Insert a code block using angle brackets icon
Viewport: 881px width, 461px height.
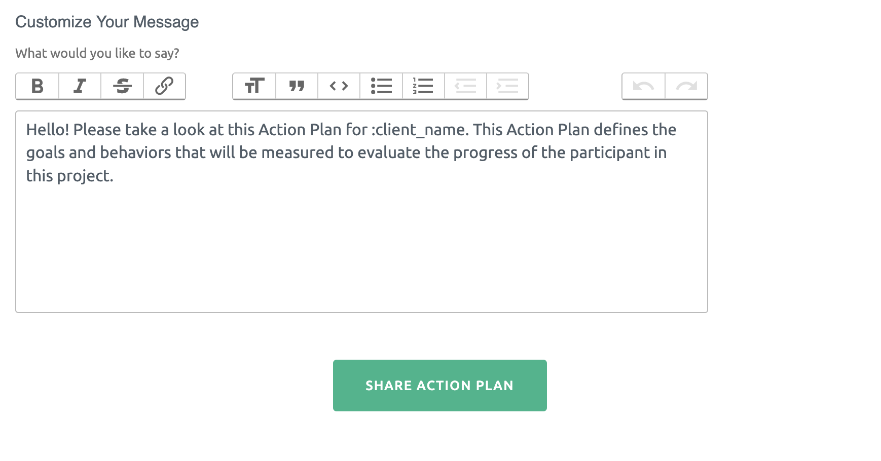coord(339,86)
